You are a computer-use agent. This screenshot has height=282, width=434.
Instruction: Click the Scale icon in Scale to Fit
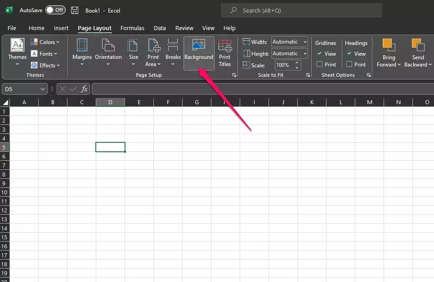click(x=246, y=65)
